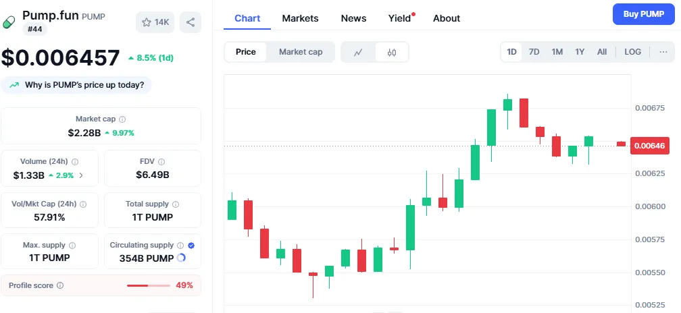681x313 pixels.
Task: Switch to line chart view icon
Action: coord(358,52)
